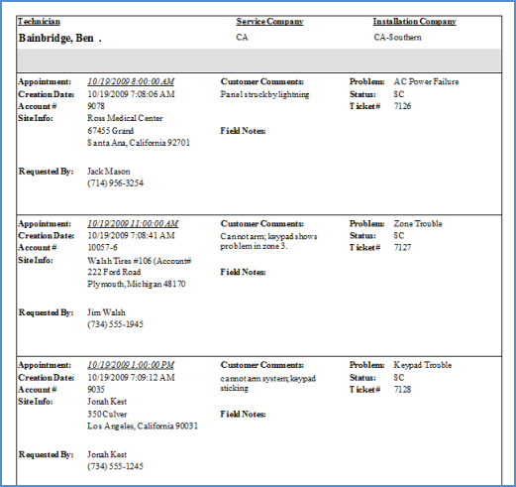Click the Zone Trouble problem text
516x487 pixels.
coord(418,224)
